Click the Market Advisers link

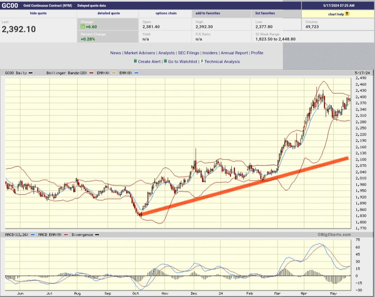140,53
